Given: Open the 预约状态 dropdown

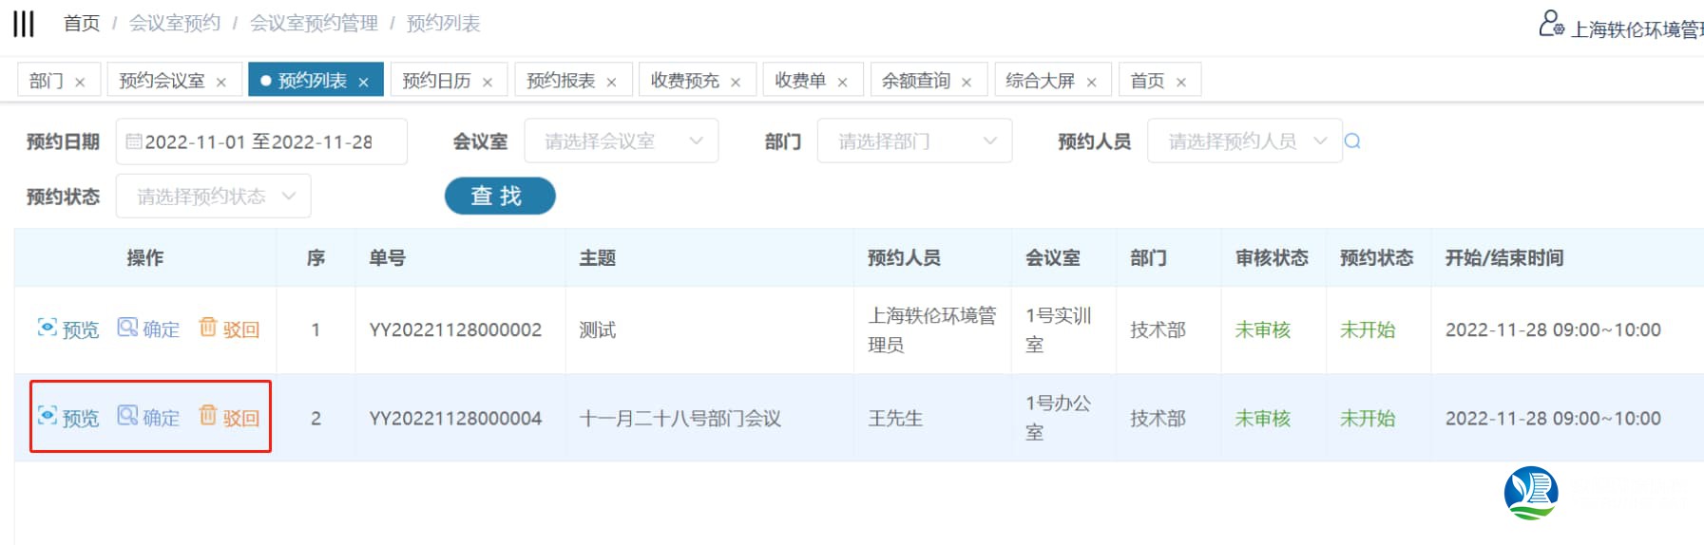Looking at the screenshot, I should (213, 197).
